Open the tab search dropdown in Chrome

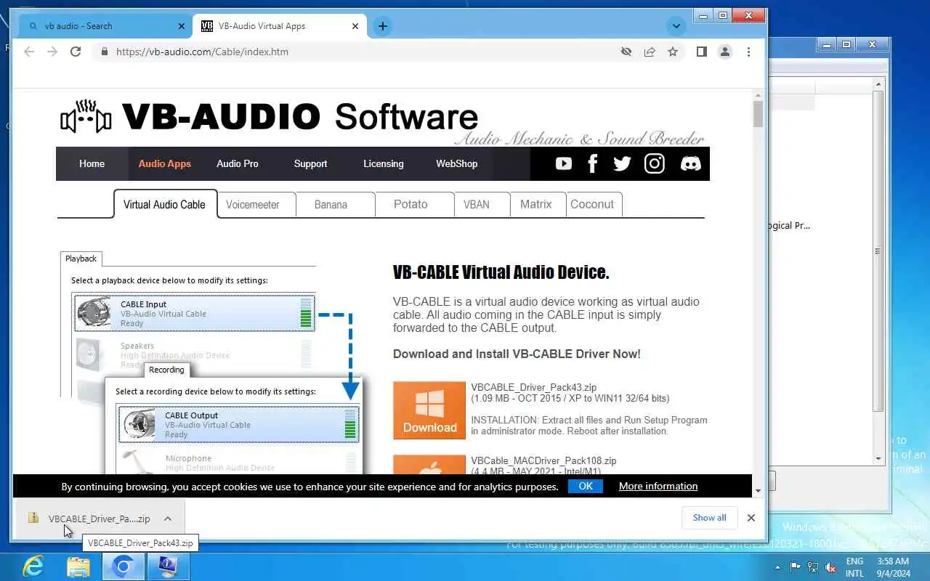[676, 26]
